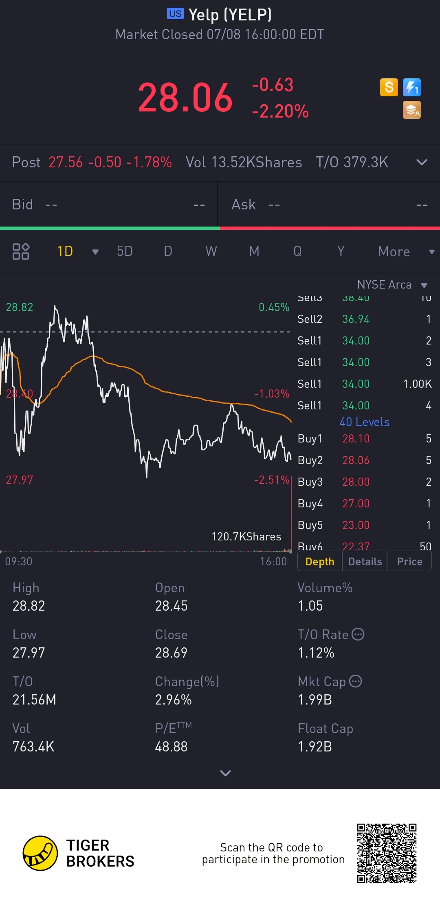Tap the Sell1 row with 1.00K size
Screen dimensions: 440x918
365,384
